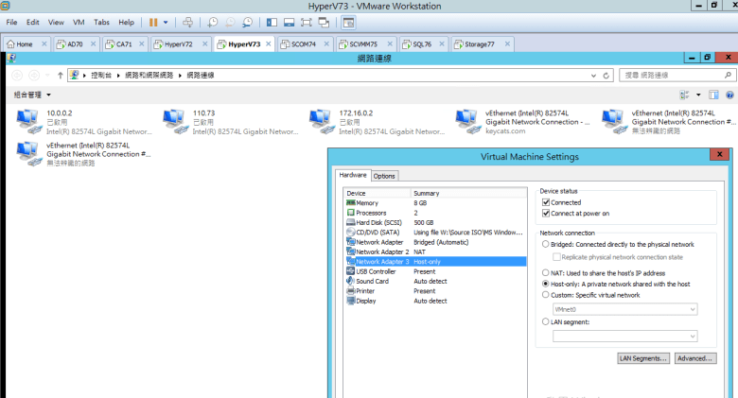
Task: Click the VMware pause/suspend toolbar icon
Action: point(154,22)
